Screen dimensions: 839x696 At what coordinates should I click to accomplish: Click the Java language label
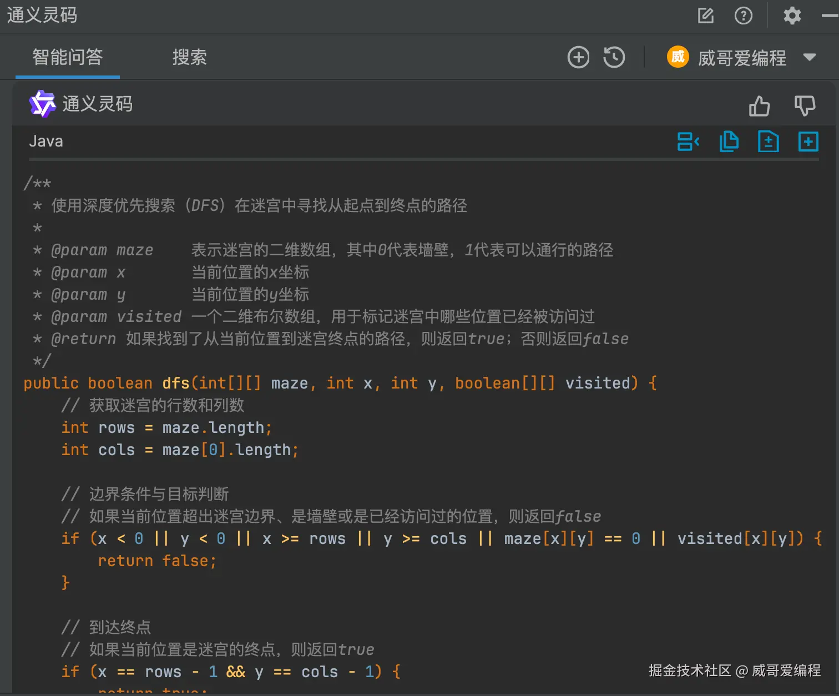46,142
